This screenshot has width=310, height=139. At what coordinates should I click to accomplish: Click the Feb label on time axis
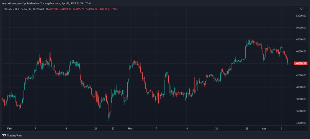[9, 129]
